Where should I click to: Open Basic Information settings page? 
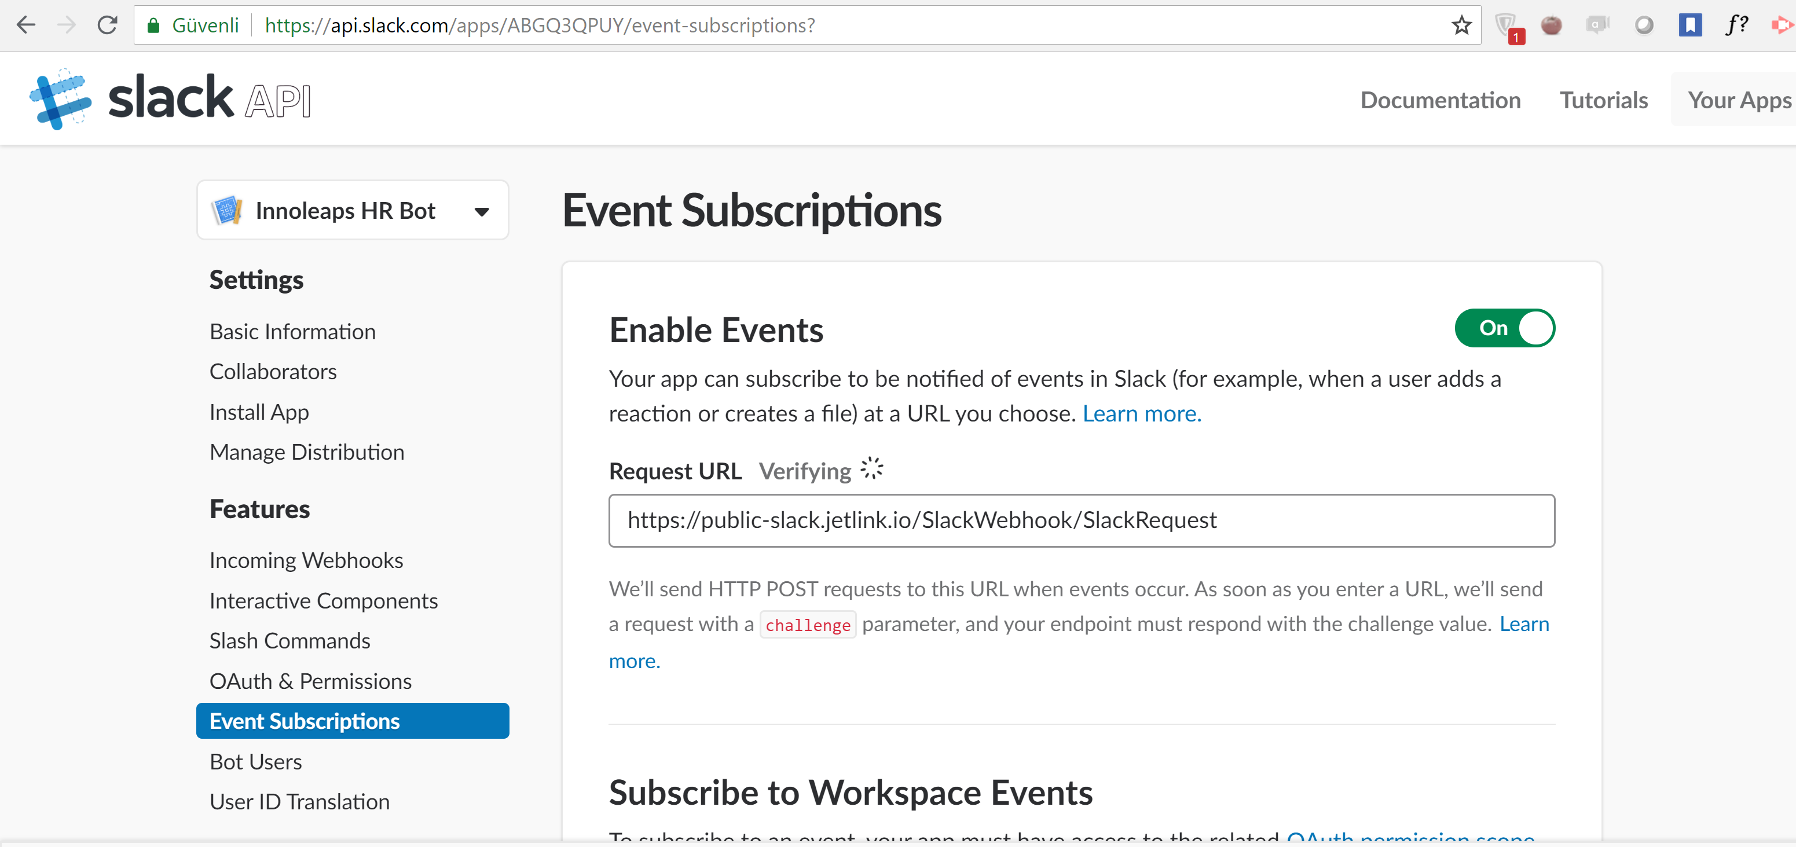pos(292,331)
